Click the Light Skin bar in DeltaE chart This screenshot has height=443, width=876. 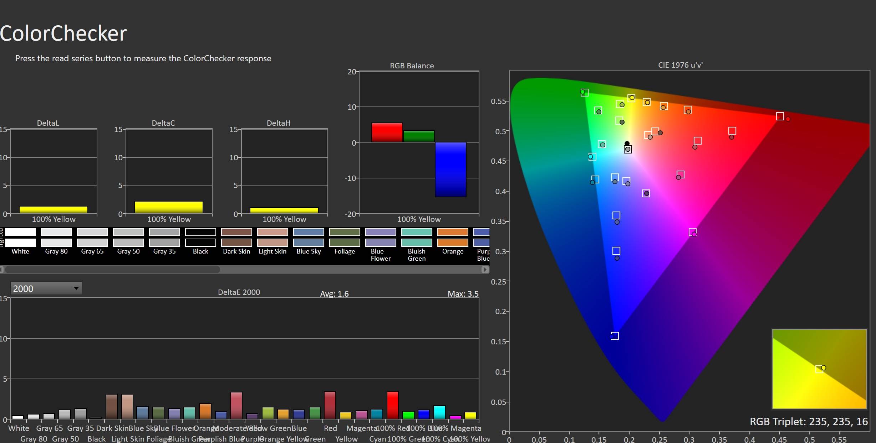tap(127, 406)
